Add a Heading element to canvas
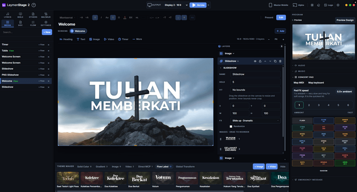This screenshot has width=357, height=192. (x=66, y=39)
